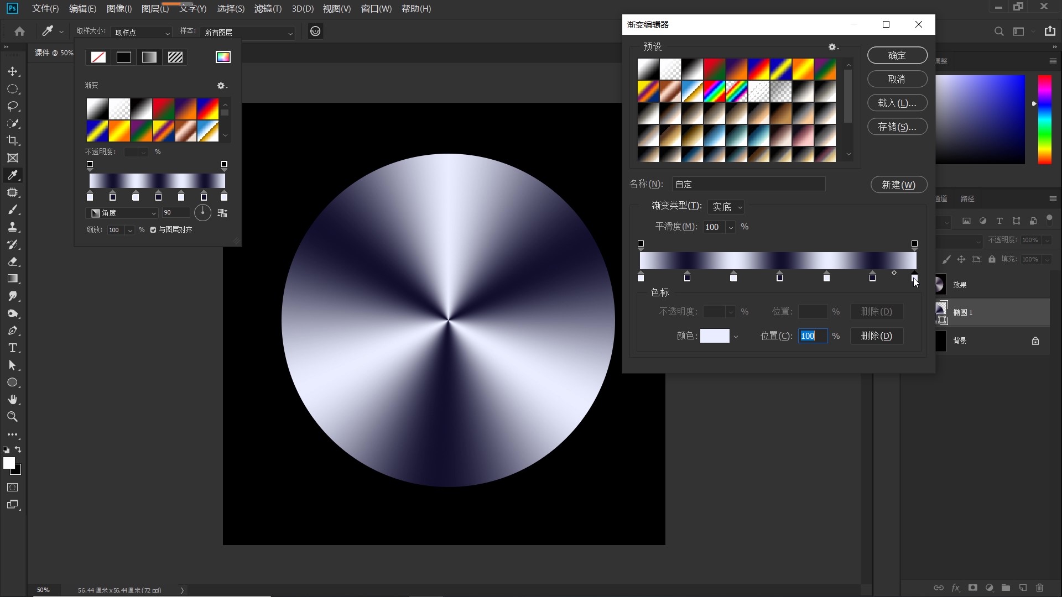This screenshot has height=597, width=1062.
Task: Select the Crop tool
Action: click(x=13, y=140)
